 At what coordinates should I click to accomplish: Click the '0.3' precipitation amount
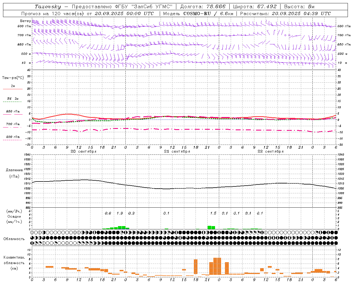pos(131,213)
